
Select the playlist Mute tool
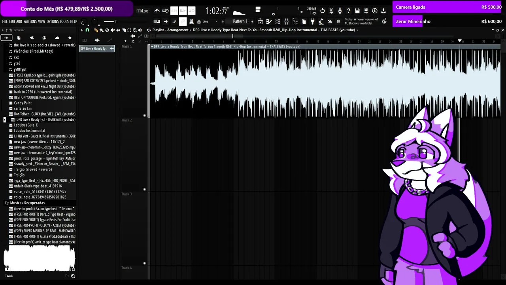click(112, 30)
